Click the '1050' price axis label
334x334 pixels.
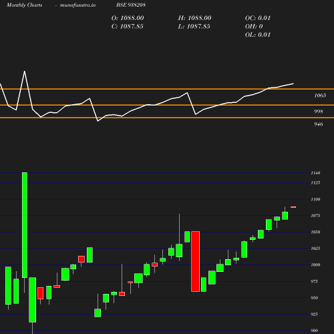coord(315,232)
